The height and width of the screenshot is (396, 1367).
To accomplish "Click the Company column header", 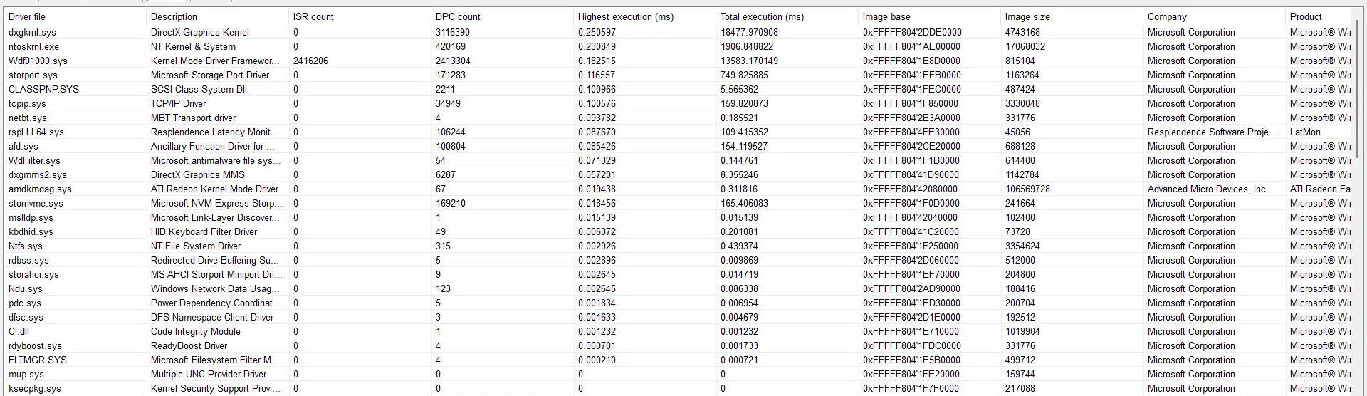I will click(1214, 16).
